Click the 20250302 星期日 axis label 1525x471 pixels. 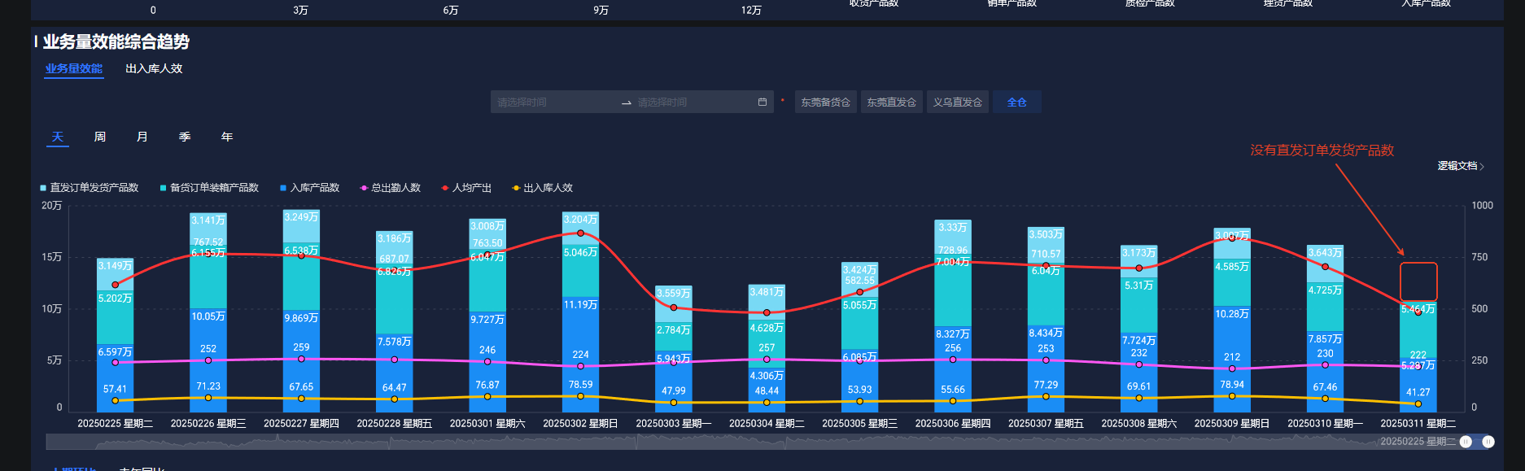point(580,423)
